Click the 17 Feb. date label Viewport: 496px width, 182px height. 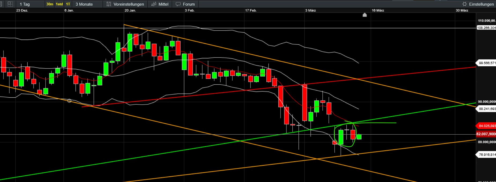251,10
